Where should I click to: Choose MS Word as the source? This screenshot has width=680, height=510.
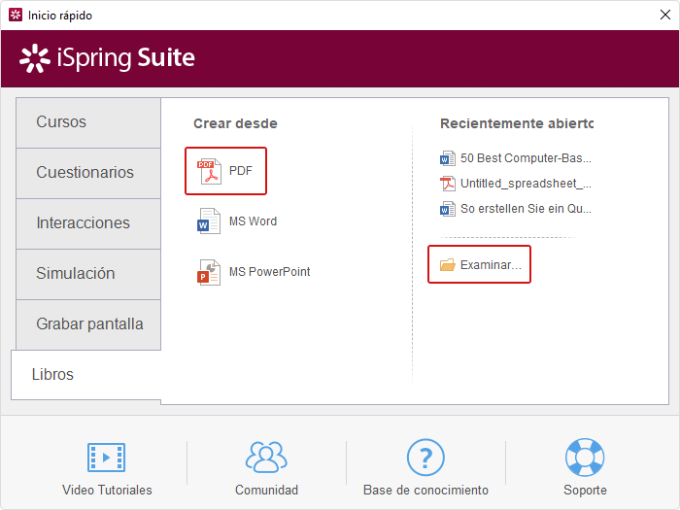pyautogui.click(x=253, y=221)
